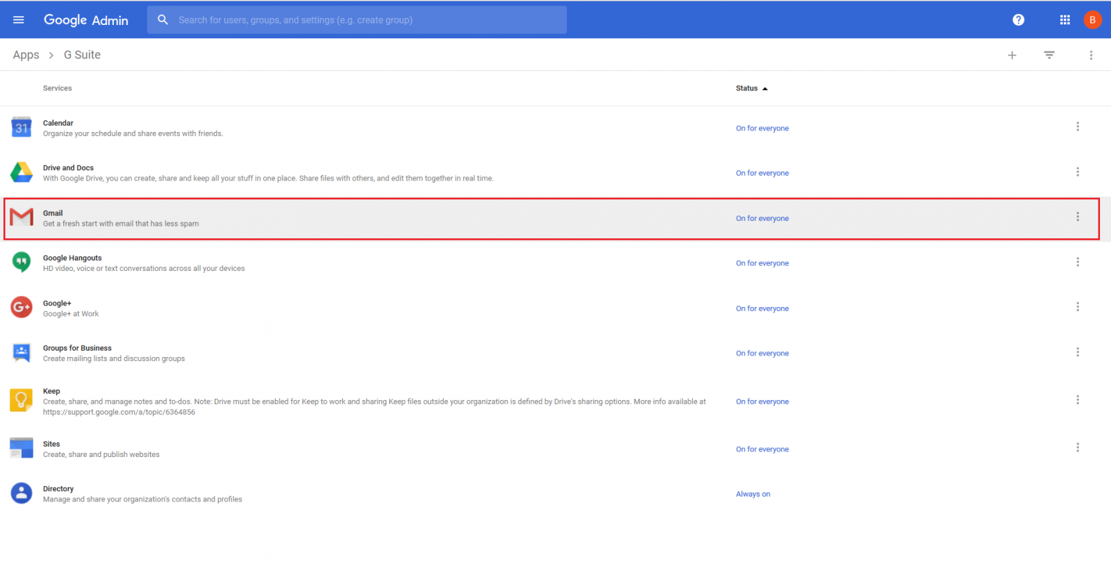Click Sites On for everyone status
The height and width of the screenshot is (564, 1111).
point(762,449)
